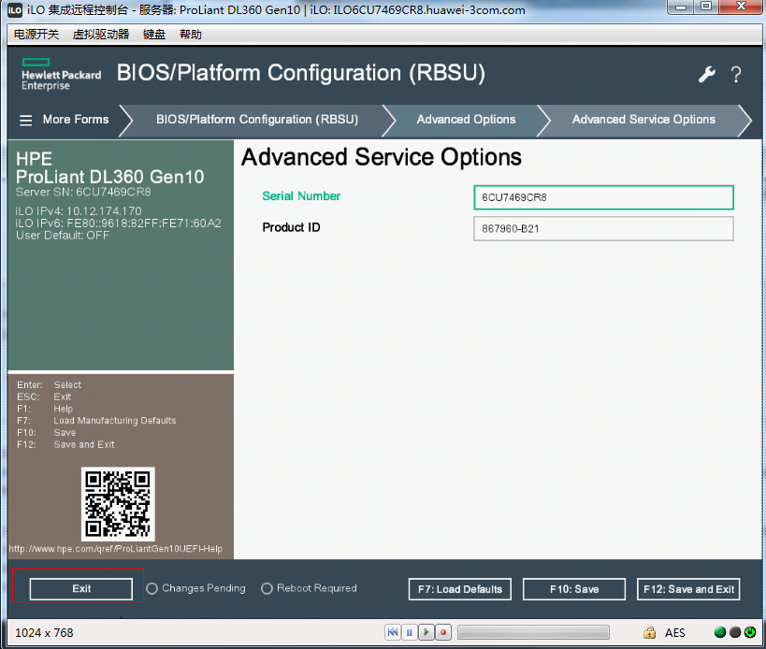
Task: Open the 电源开关 power switch menu
Action: point(36,35)
